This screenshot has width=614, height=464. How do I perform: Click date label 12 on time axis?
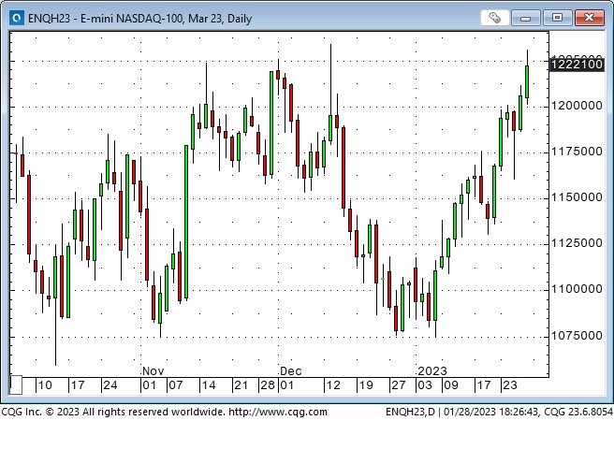pos(333,385)
